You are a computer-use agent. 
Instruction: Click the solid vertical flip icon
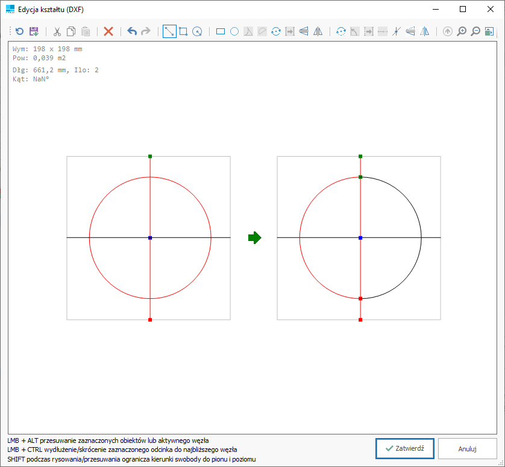[304, 31]
